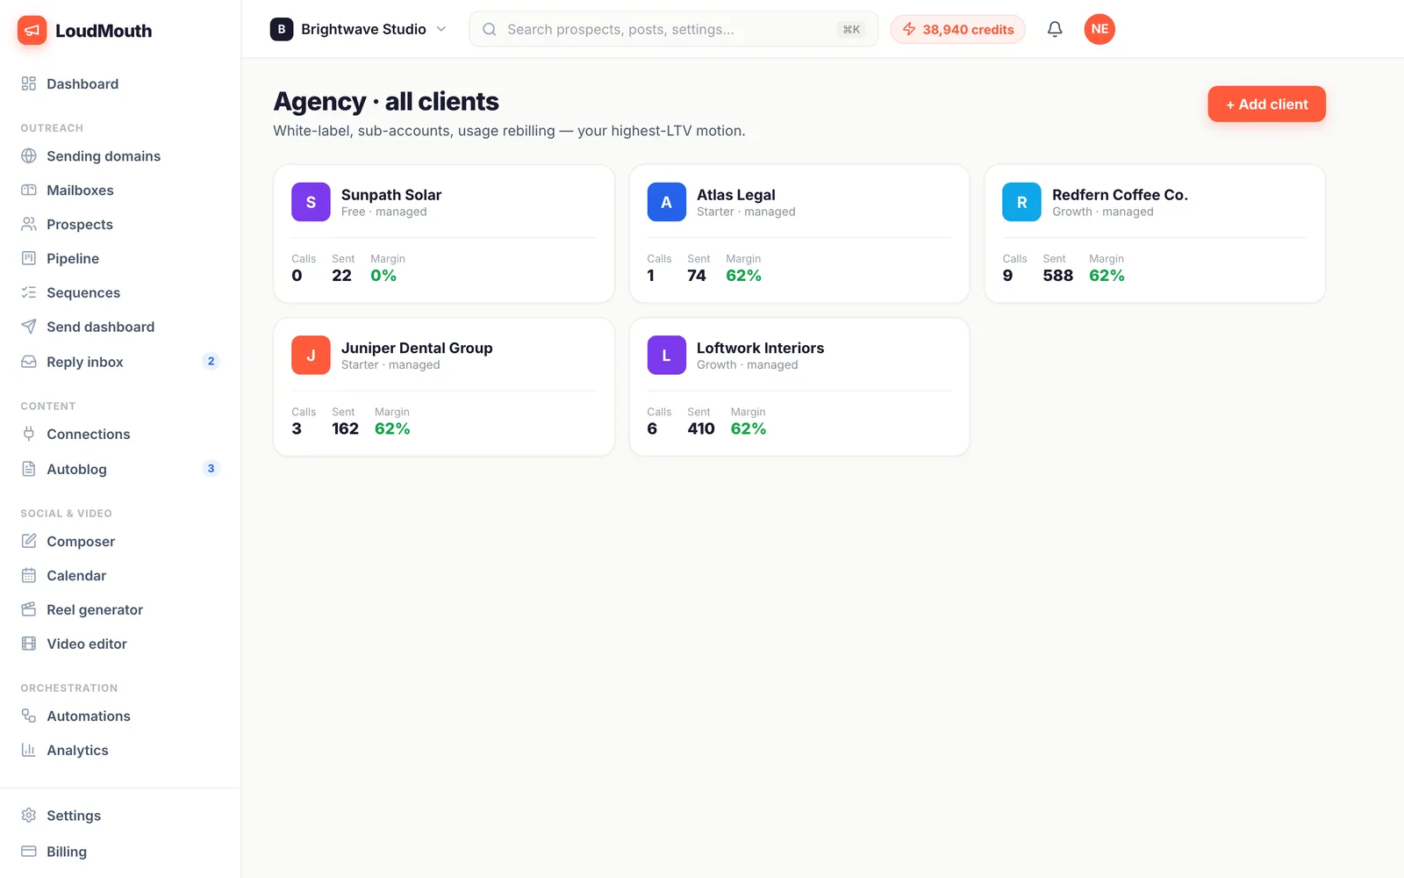Click the lightning bolt credits icon
Image resolution: width=1404 pixels, height=878 pixels.
click(909, 29)
